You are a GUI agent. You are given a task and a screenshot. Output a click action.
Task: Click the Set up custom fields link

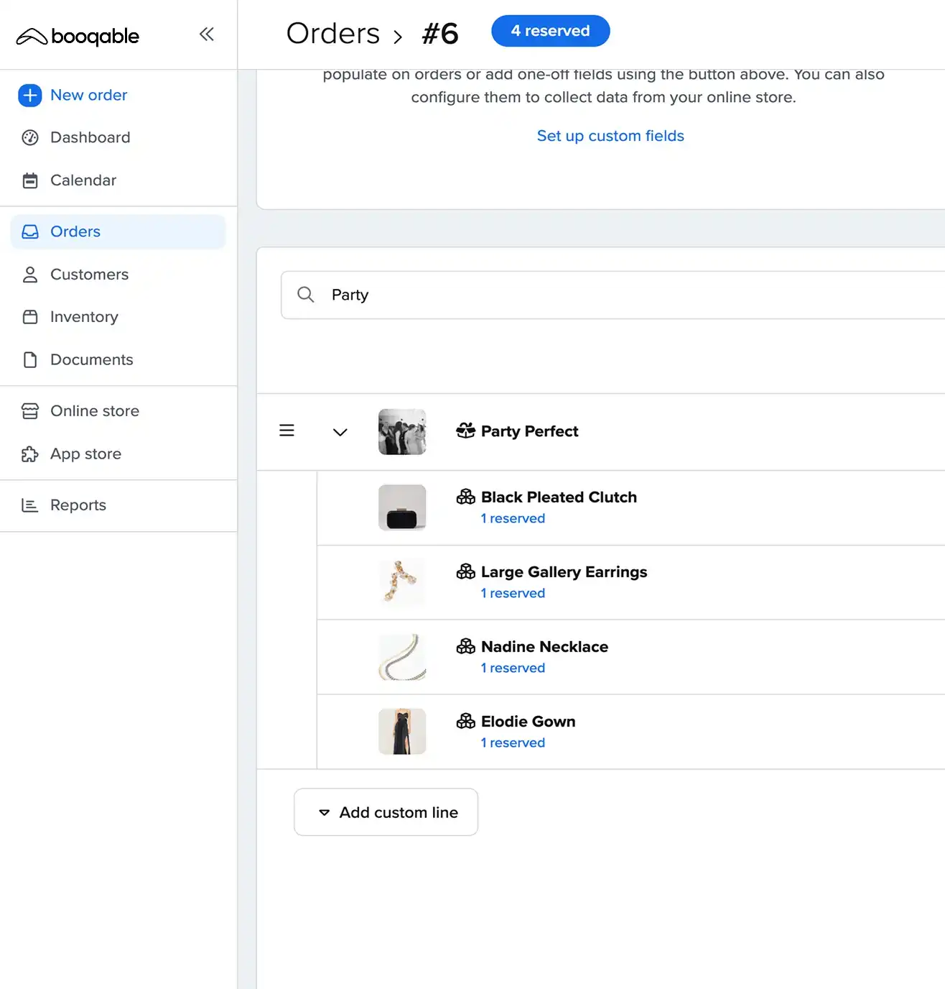610,136
